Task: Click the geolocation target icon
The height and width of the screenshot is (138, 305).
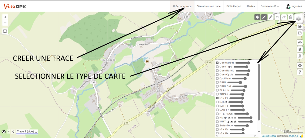Action: pos(300,42)
